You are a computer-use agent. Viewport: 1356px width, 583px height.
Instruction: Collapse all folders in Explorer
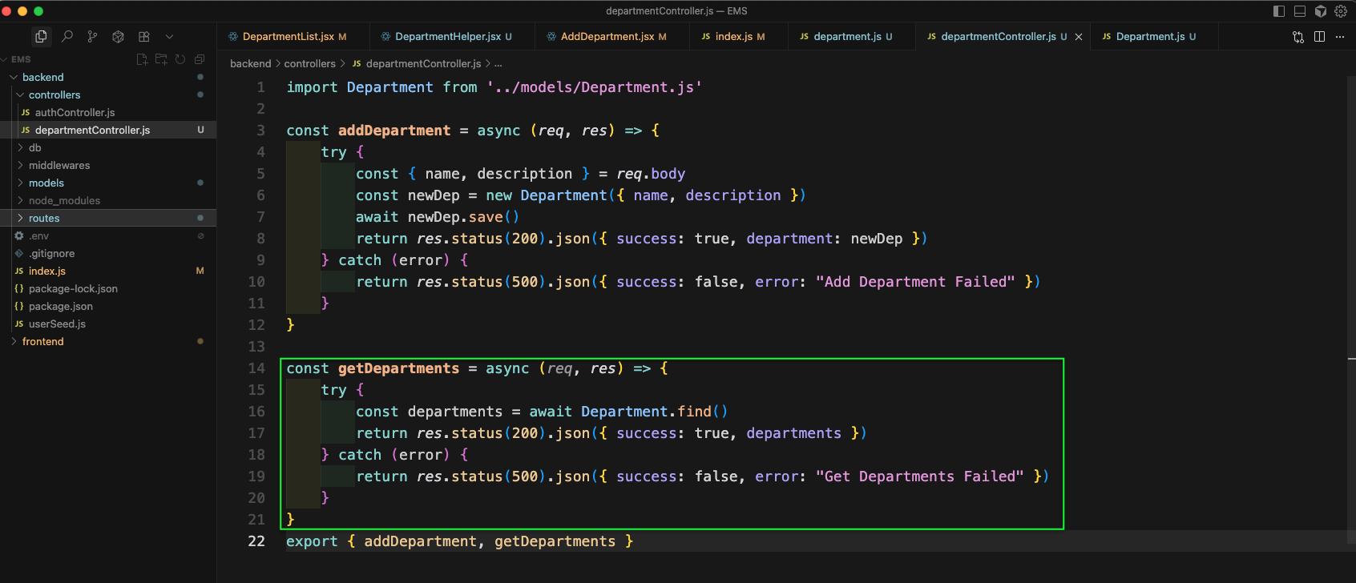point(200,59)
